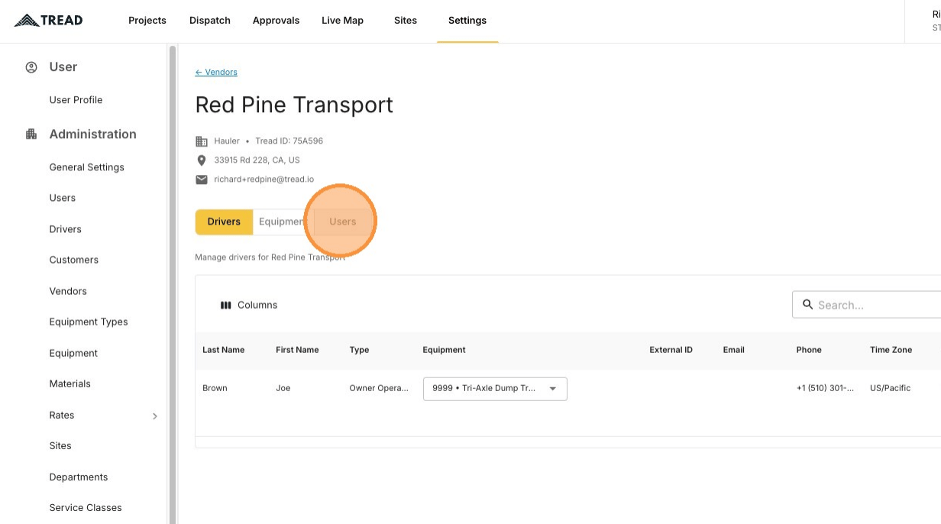This screenshot has height=524, width=941.
Task: Click the User section heading
Action: 63,67
